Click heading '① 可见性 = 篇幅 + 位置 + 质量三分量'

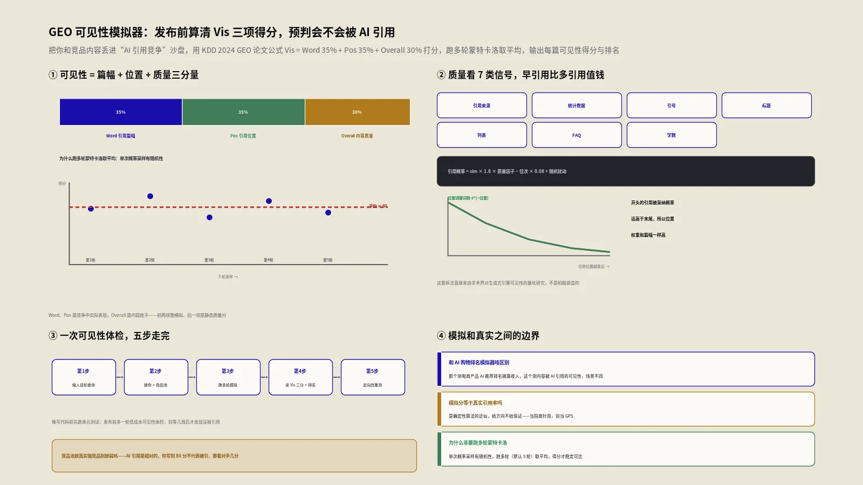pos(124,75)
